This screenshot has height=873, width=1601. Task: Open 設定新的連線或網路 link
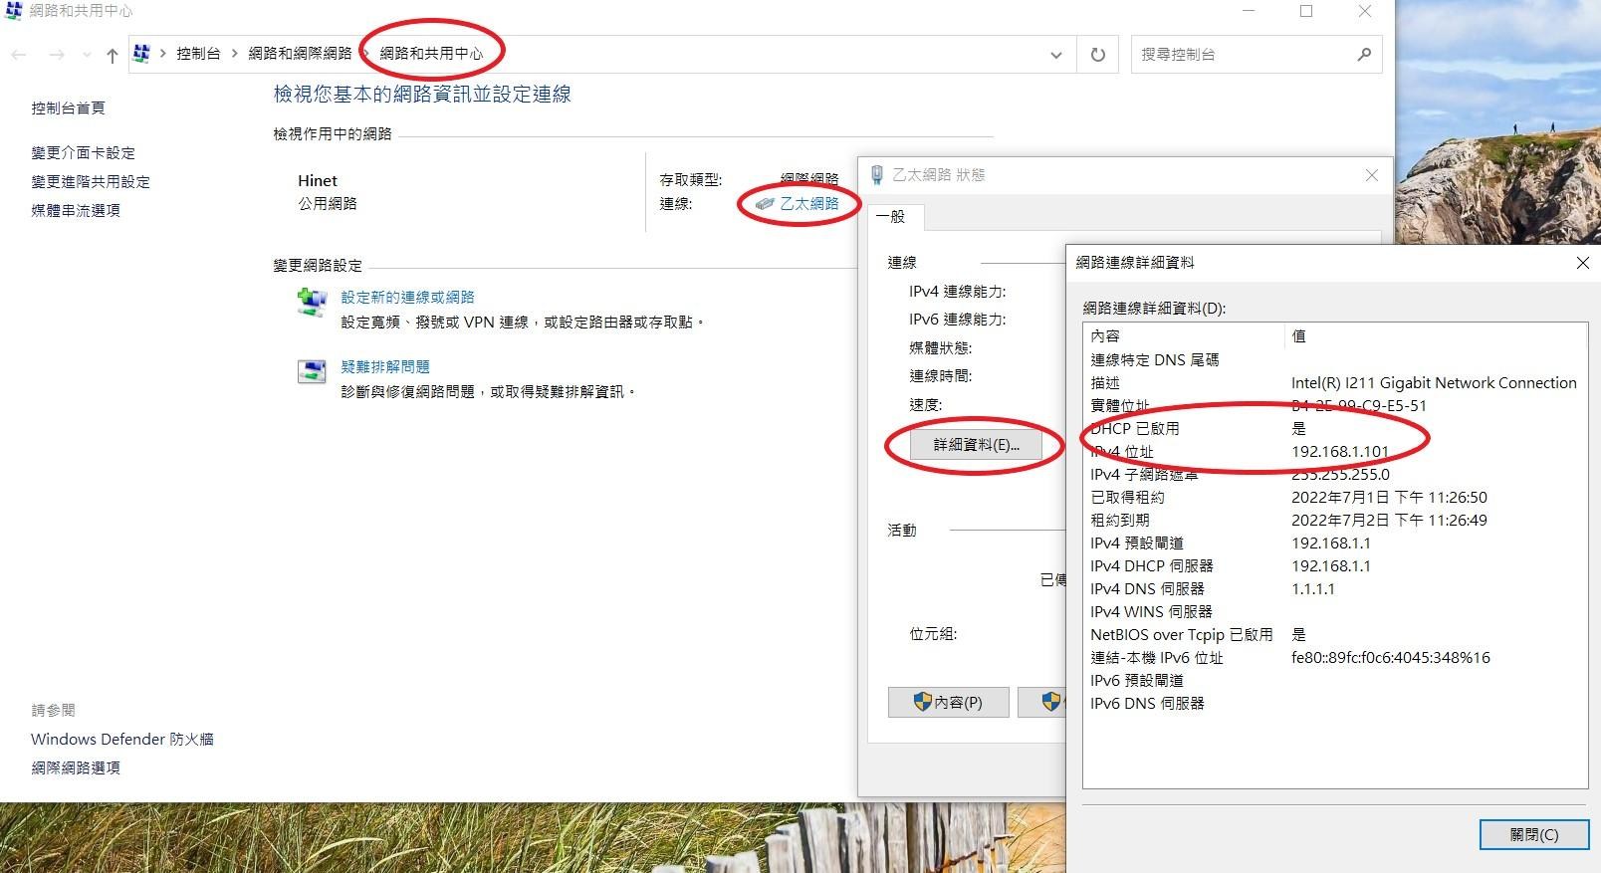(407, 297)
